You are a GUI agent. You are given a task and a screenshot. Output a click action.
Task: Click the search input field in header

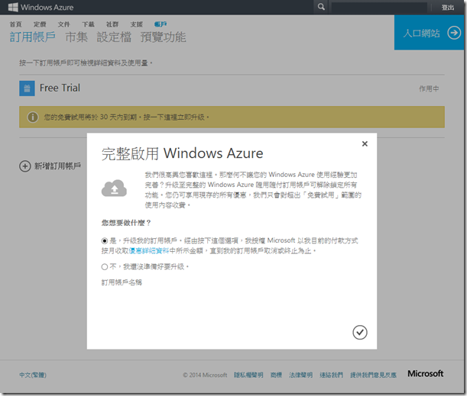click(379, 7)
